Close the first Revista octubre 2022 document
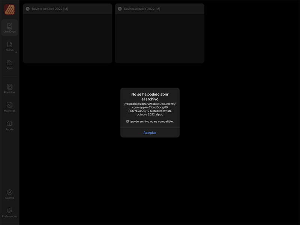Viewport: 300px width, 225px height. (x=28, y=9)
